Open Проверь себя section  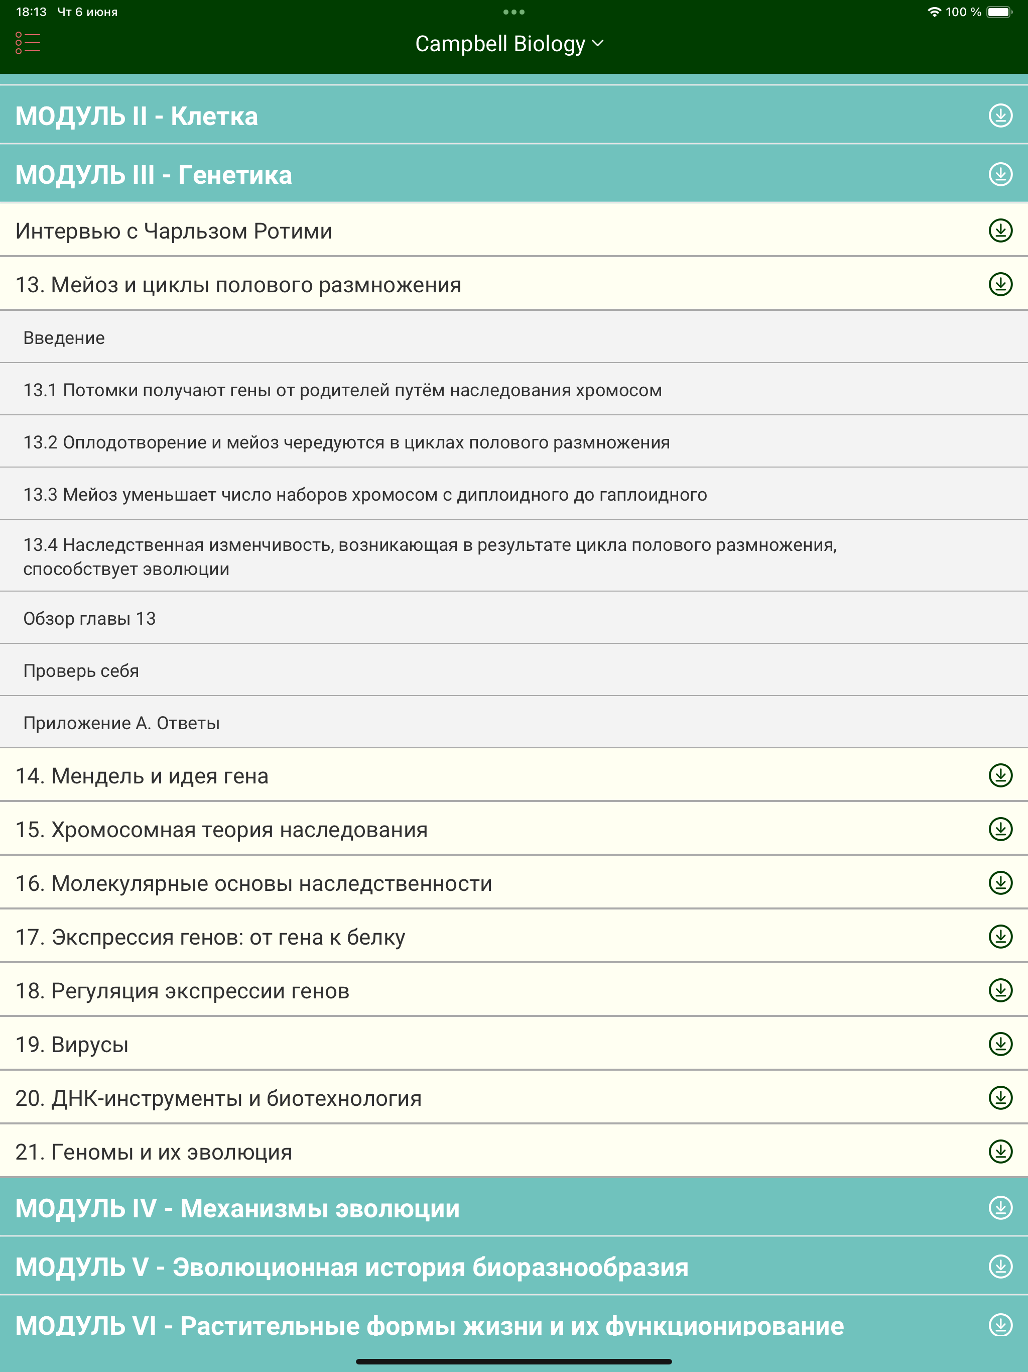click(x=514, y=670)
